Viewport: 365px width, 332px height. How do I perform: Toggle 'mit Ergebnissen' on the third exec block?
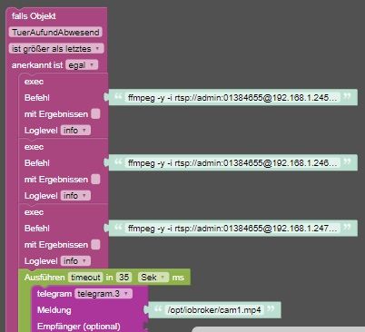[95, 245]
